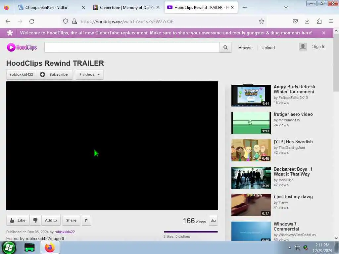The image size is (339, 254).
Task: Click the frutiger aero video title
Action: pyautogui.click(x=293, y=114)
